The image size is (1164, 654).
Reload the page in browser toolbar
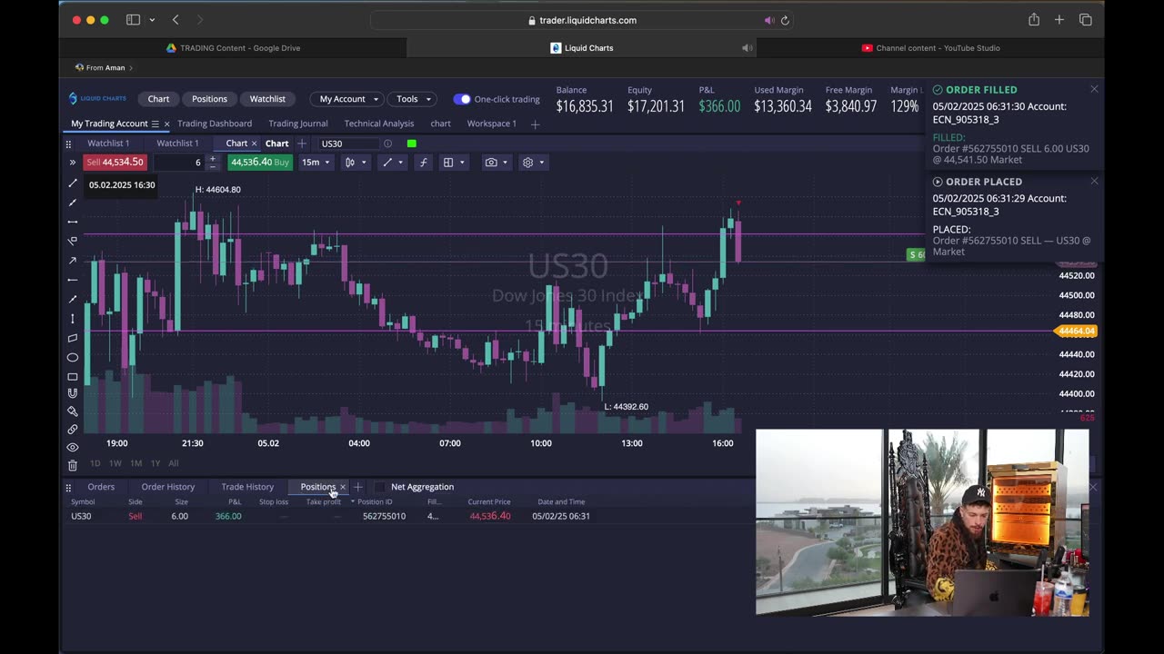[785, 20]
